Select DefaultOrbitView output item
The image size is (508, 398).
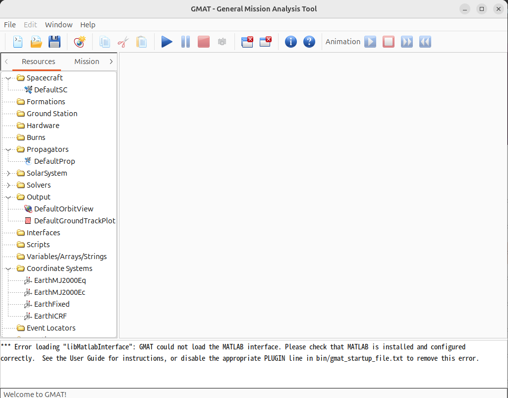(x=64, y=209)
